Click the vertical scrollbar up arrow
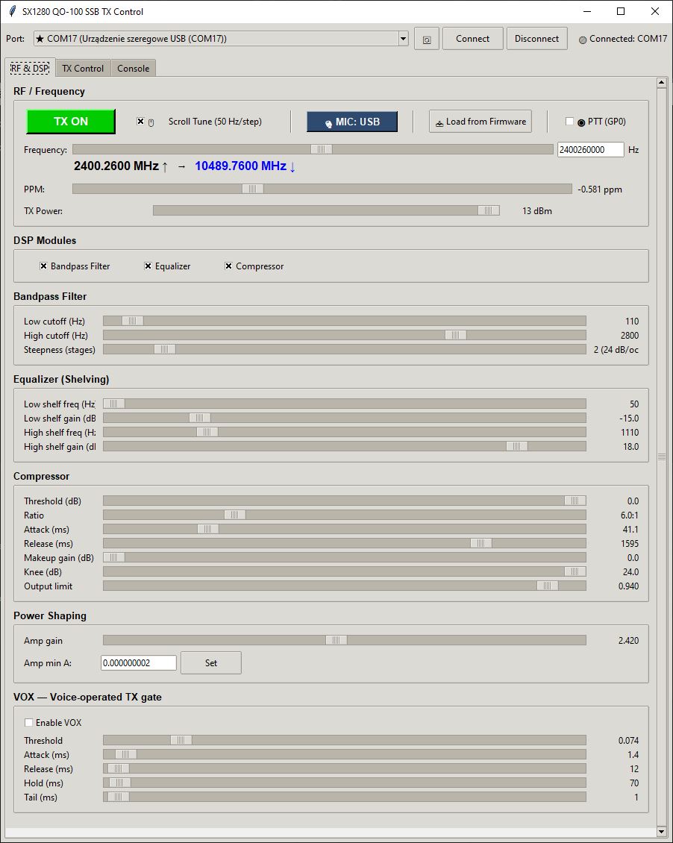 662,83
